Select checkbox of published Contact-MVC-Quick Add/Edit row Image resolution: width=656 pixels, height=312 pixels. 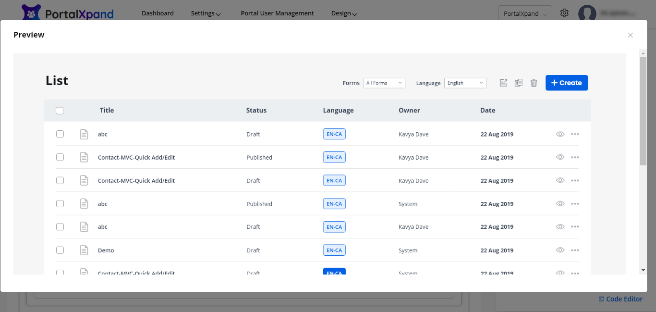pyautogui.click(x=60, y=157)
